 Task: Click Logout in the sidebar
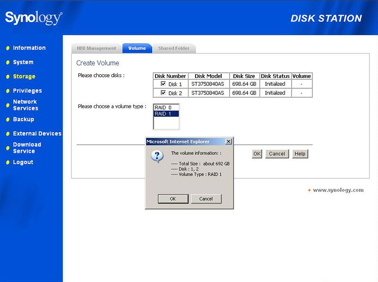coord(23,162)
